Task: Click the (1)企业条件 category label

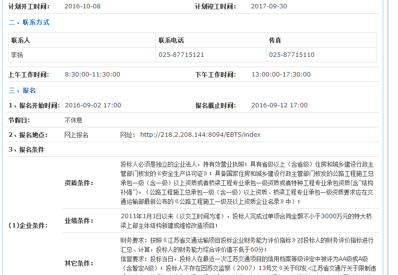Action: click(28, 225)
